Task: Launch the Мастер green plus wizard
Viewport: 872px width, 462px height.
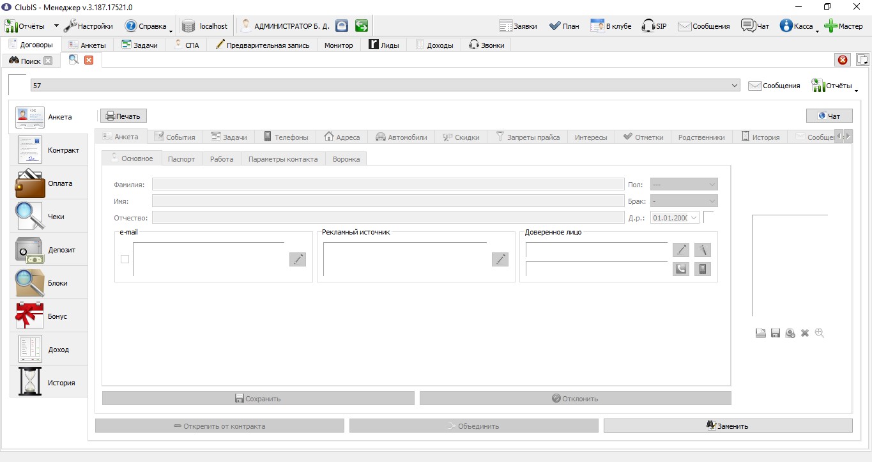Action: (x=843, y=26)
